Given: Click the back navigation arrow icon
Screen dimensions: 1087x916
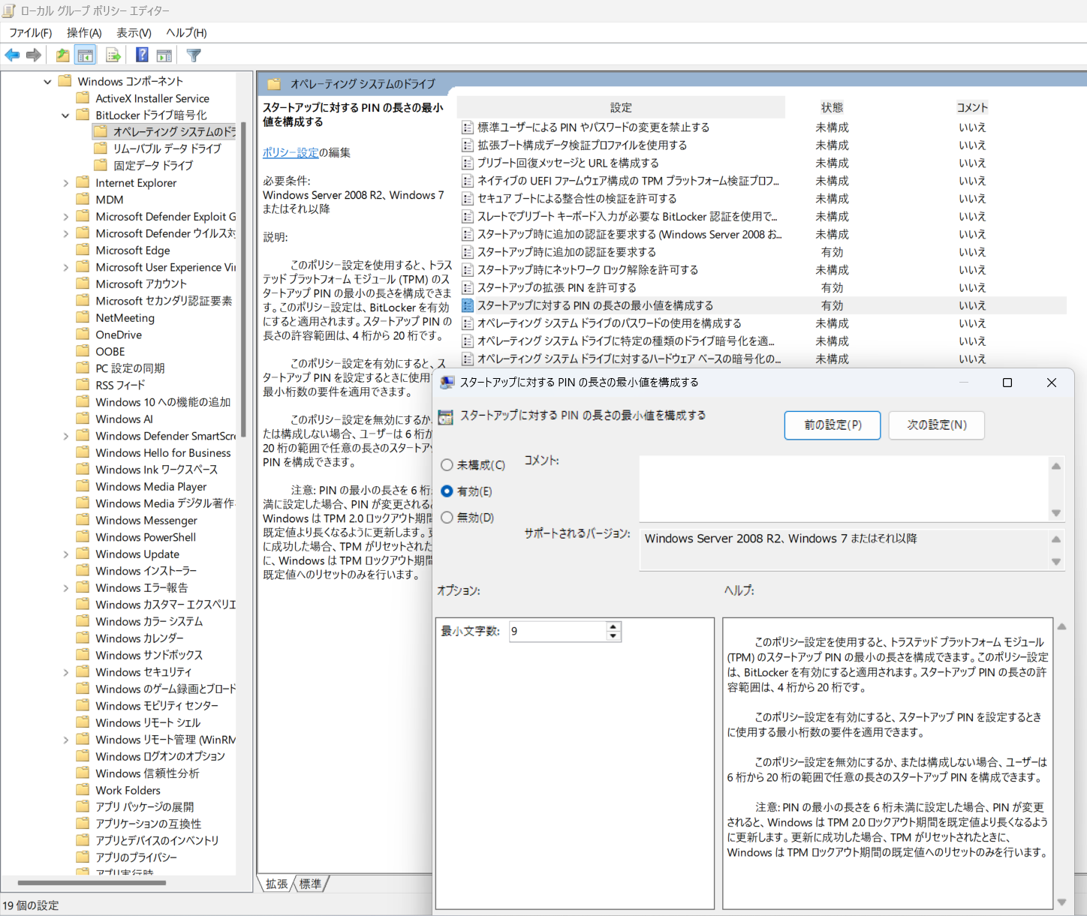Looking at the screenshot, I should point(12,55).
